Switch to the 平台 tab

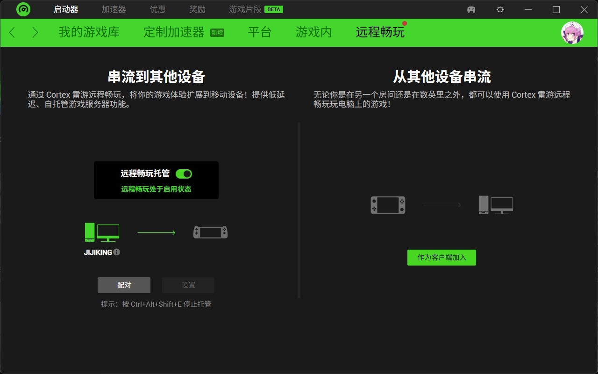tap(260, 32)
